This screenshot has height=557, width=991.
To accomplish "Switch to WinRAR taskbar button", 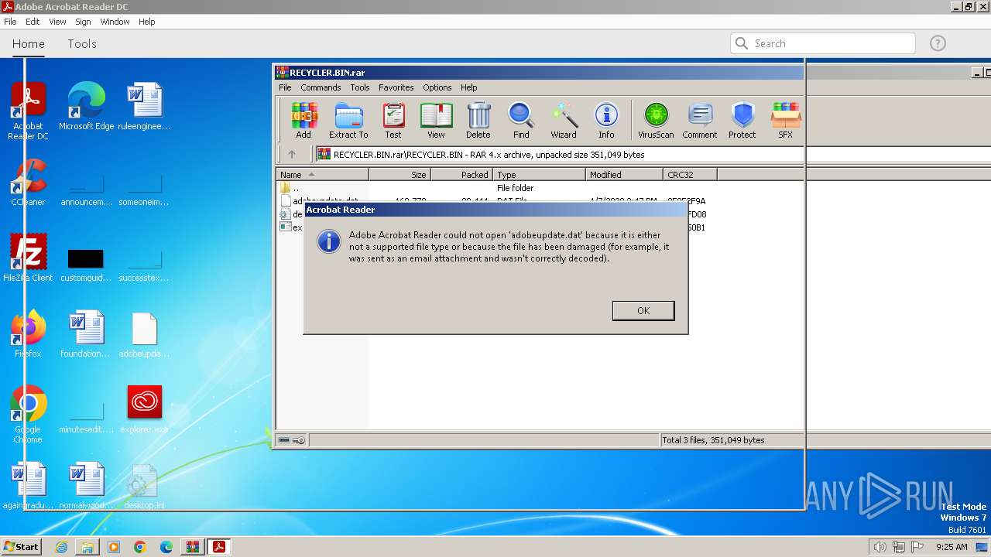I will coord(192,547).
